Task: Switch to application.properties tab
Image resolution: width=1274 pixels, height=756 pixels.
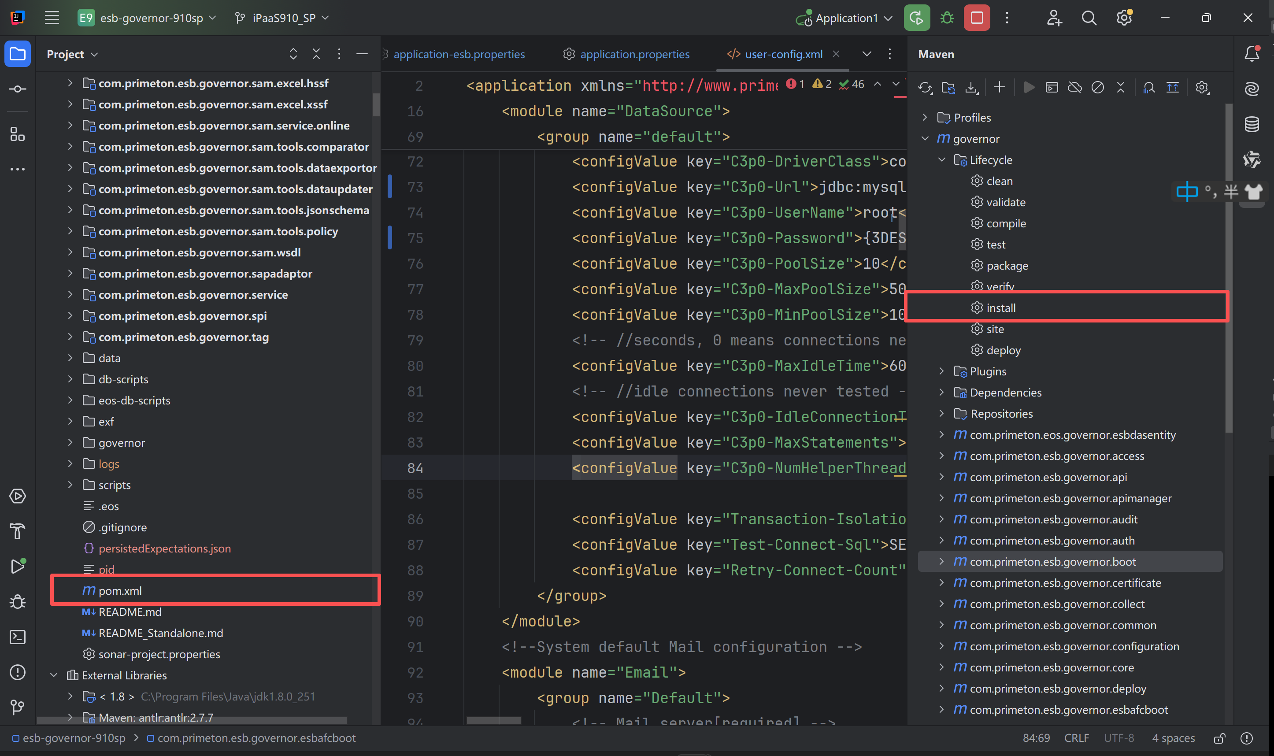Action: (634, 54)
